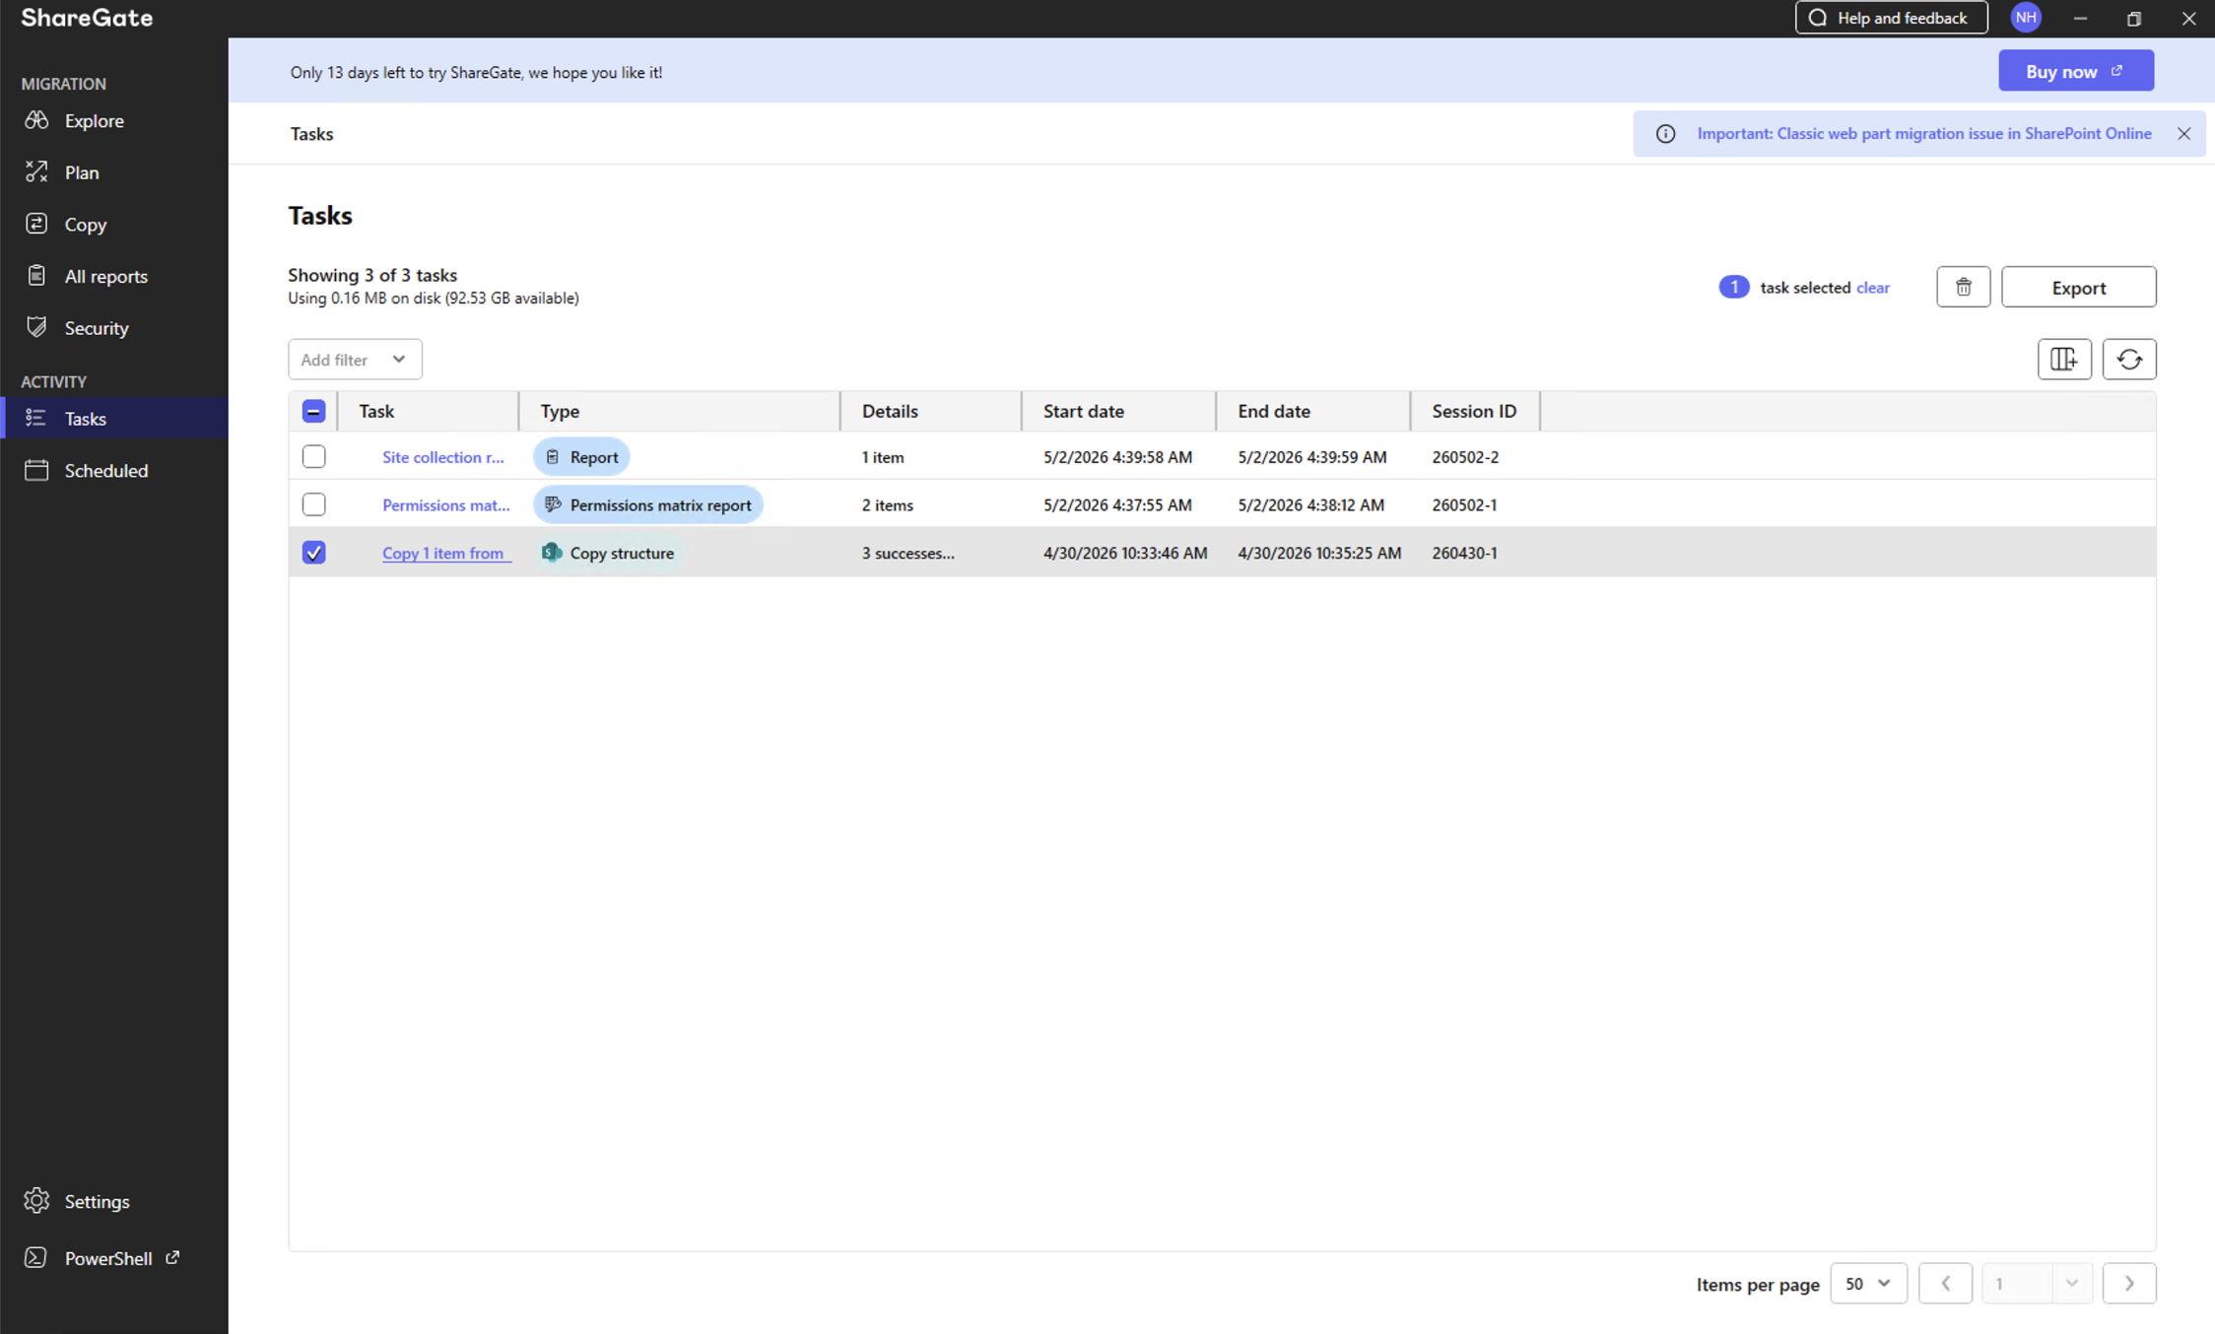Image resolution: width=2215 pixels, height=1334 pixels.
Task: Launch PowerShell from sidebar
Action: coord(114,1258)
